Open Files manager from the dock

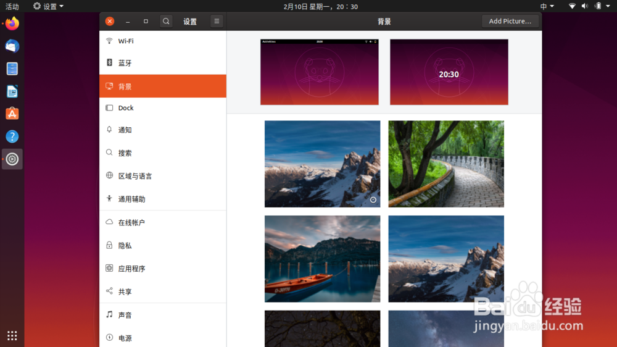pyautogui.click(x=12, y=69)
